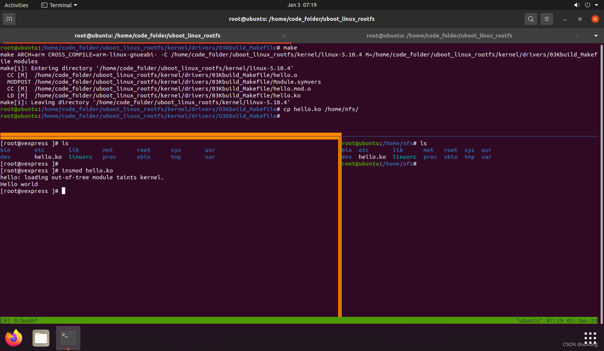Click the vexpress prompt with cursor

(33, 191)
